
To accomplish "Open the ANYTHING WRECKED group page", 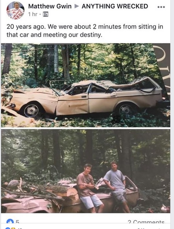I will tap(115, 6).
